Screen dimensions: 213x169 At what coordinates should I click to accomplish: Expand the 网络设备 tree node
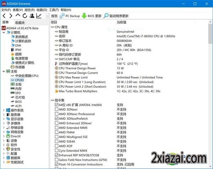(4, 132)
